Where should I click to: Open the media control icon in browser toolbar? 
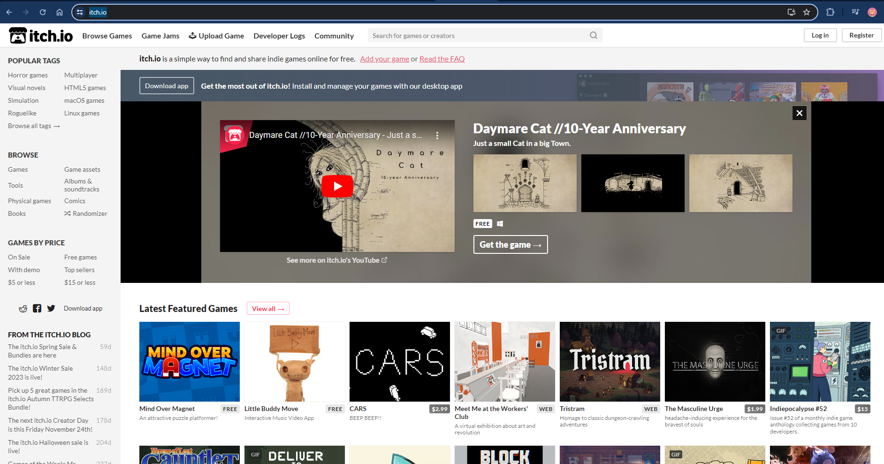855,12
